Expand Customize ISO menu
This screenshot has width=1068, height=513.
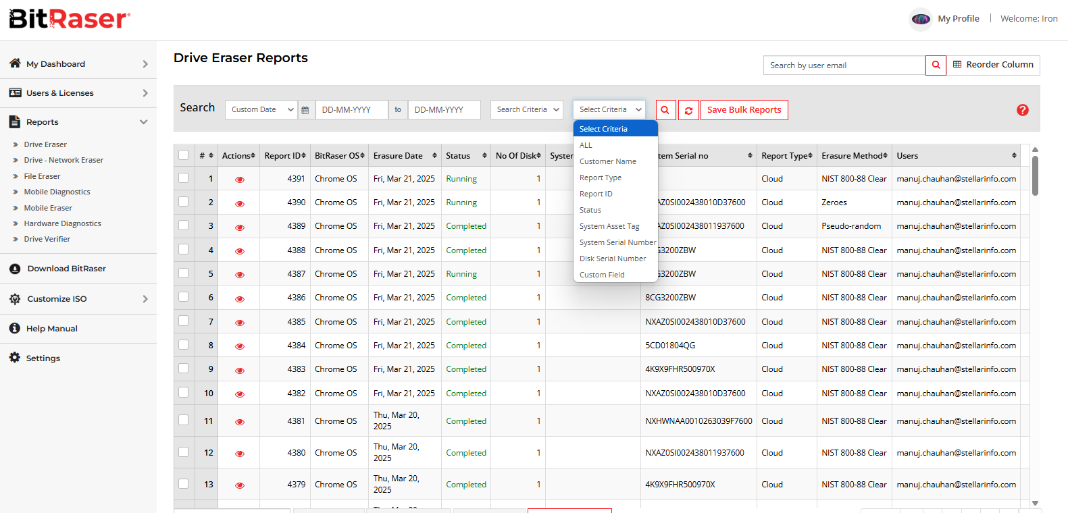(78, 299)
